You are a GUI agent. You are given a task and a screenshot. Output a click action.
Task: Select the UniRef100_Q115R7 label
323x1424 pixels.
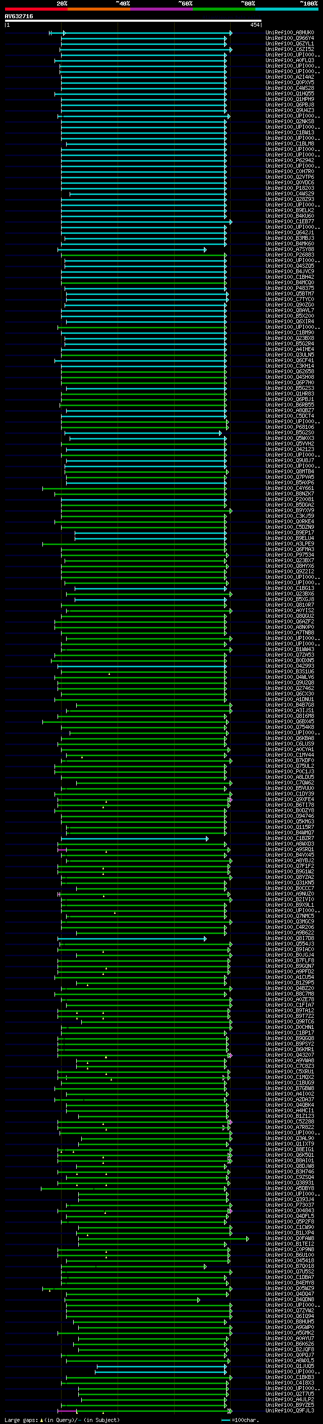pyautogui.click(x=290, y=827)
